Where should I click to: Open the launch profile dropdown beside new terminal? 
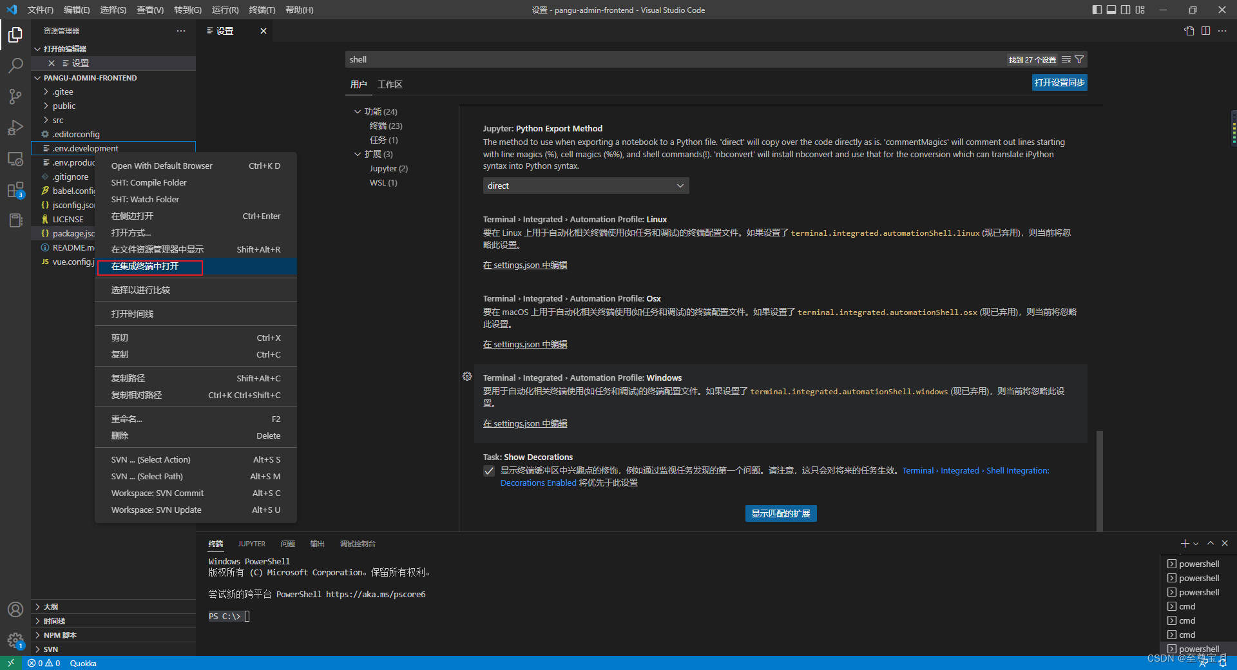[1196, 544]
